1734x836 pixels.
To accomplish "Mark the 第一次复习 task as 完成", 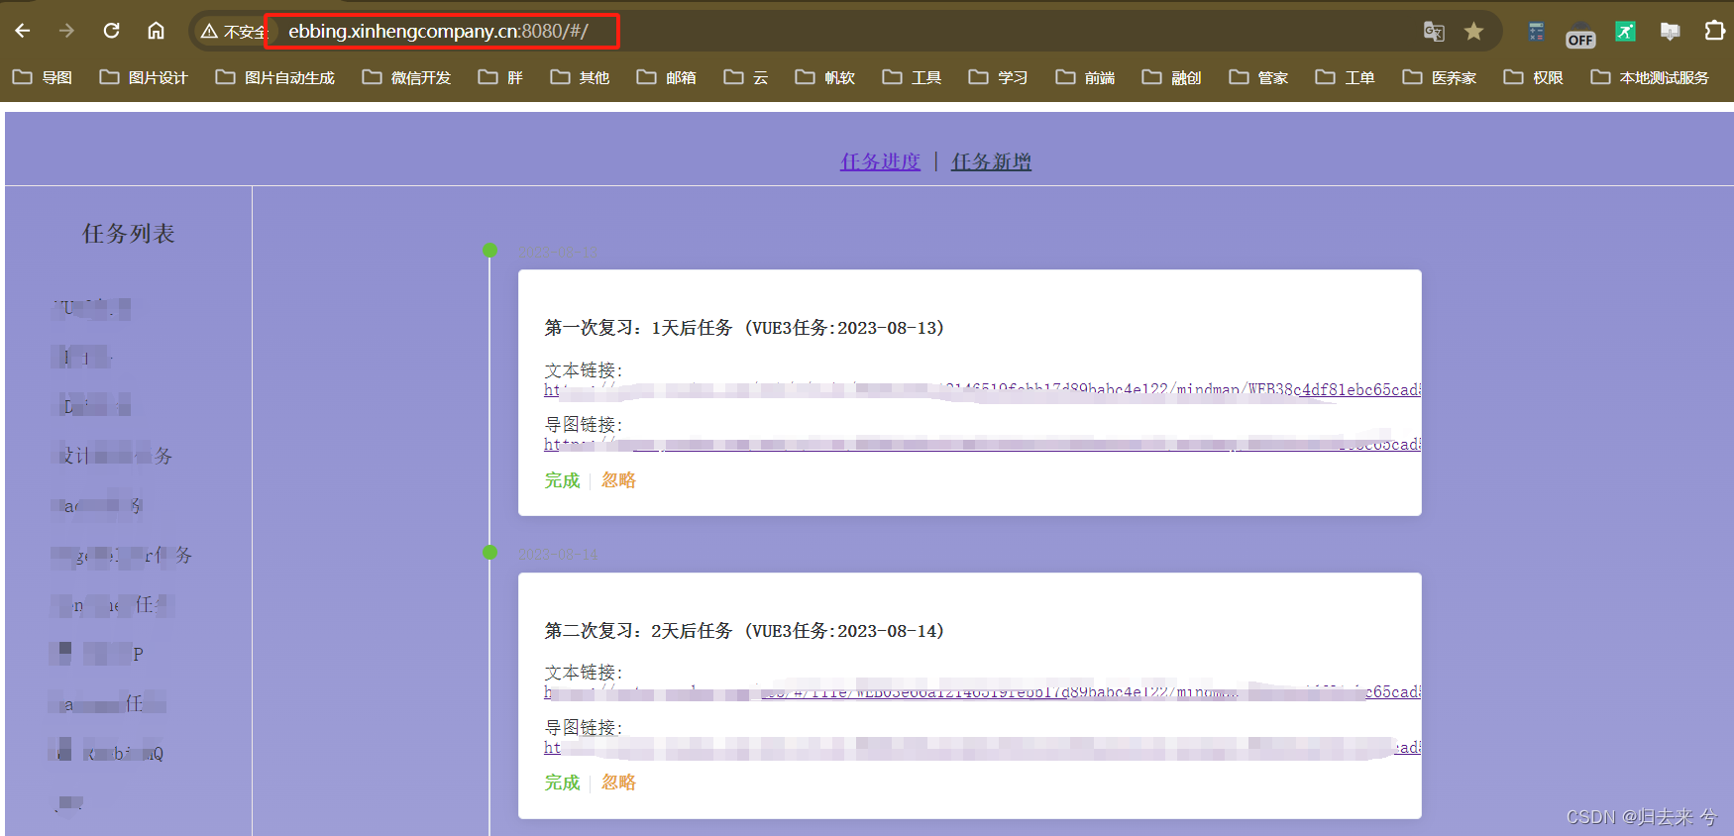I will click(562, 480).
